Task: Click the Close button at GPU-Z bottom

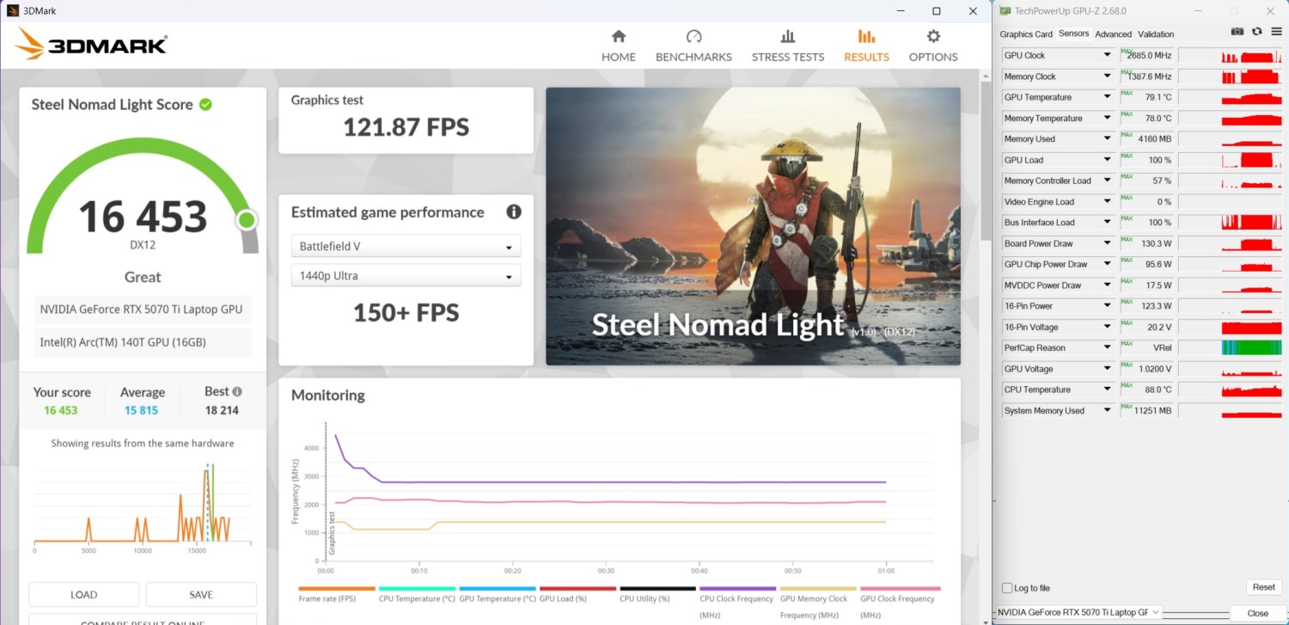Action: click(1258, 613)
